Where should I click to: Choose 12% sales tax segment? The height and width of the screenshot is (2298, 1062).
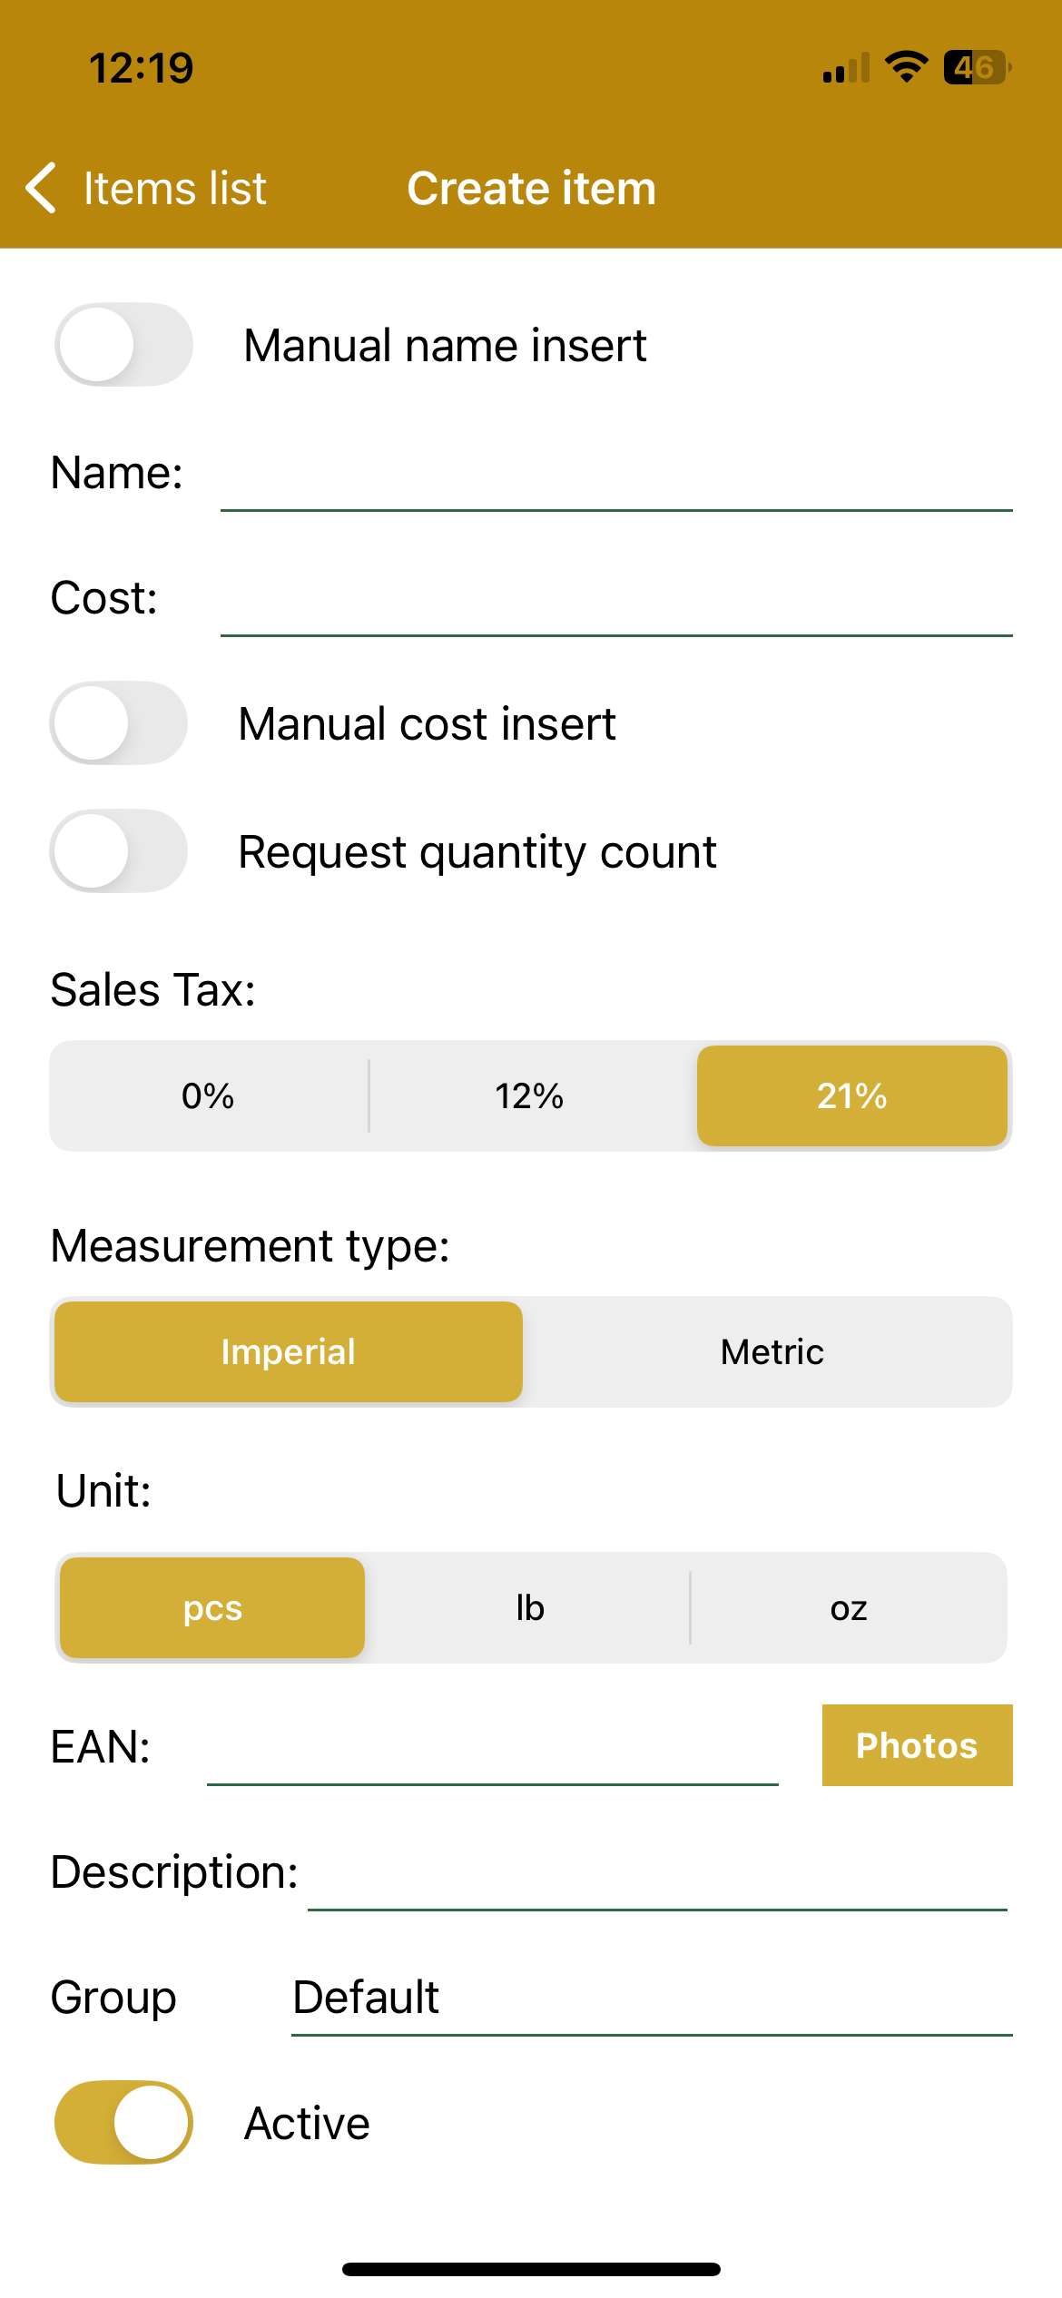tap(530, 1095)
